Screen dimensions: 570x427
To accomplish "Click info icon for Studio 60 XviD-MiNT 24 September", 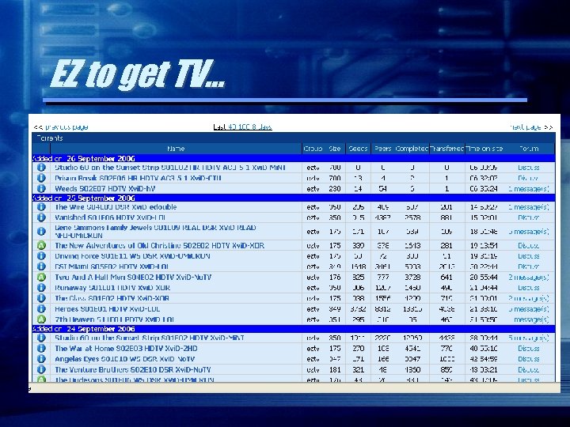I will tap(41, 338).
